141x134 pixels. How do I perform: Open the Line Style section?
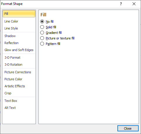[x=19, y=28]
